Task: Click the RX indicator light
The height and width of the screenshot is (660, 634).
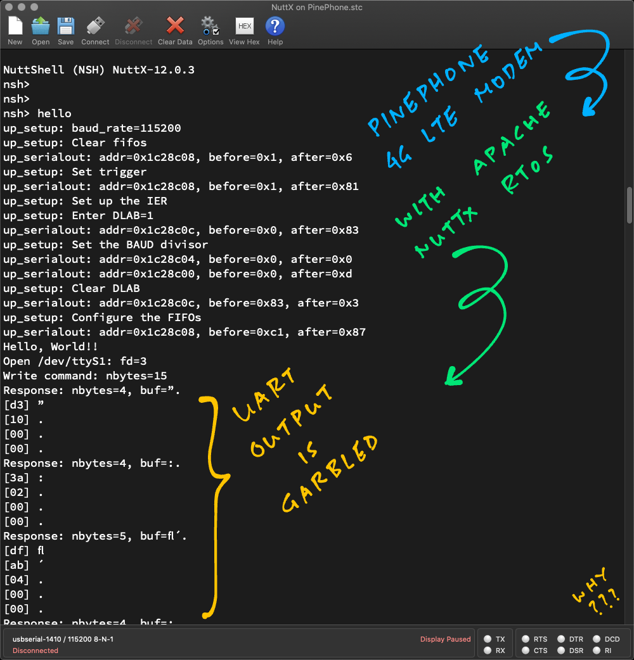Action: pyautogui.click(x=487, y=650)
